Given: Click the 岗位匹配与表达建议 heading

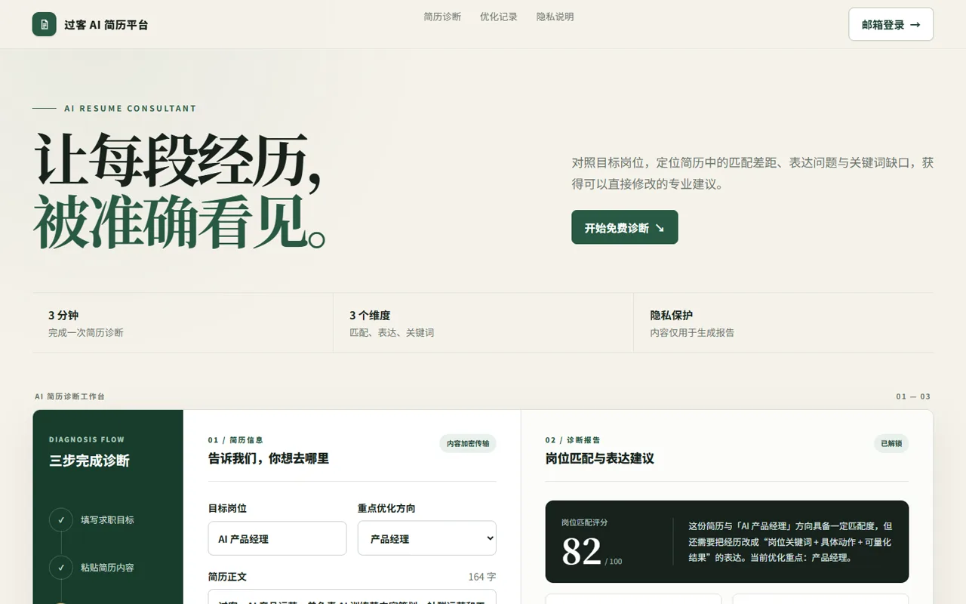Looking at the screenshot, I should point(600,458).
